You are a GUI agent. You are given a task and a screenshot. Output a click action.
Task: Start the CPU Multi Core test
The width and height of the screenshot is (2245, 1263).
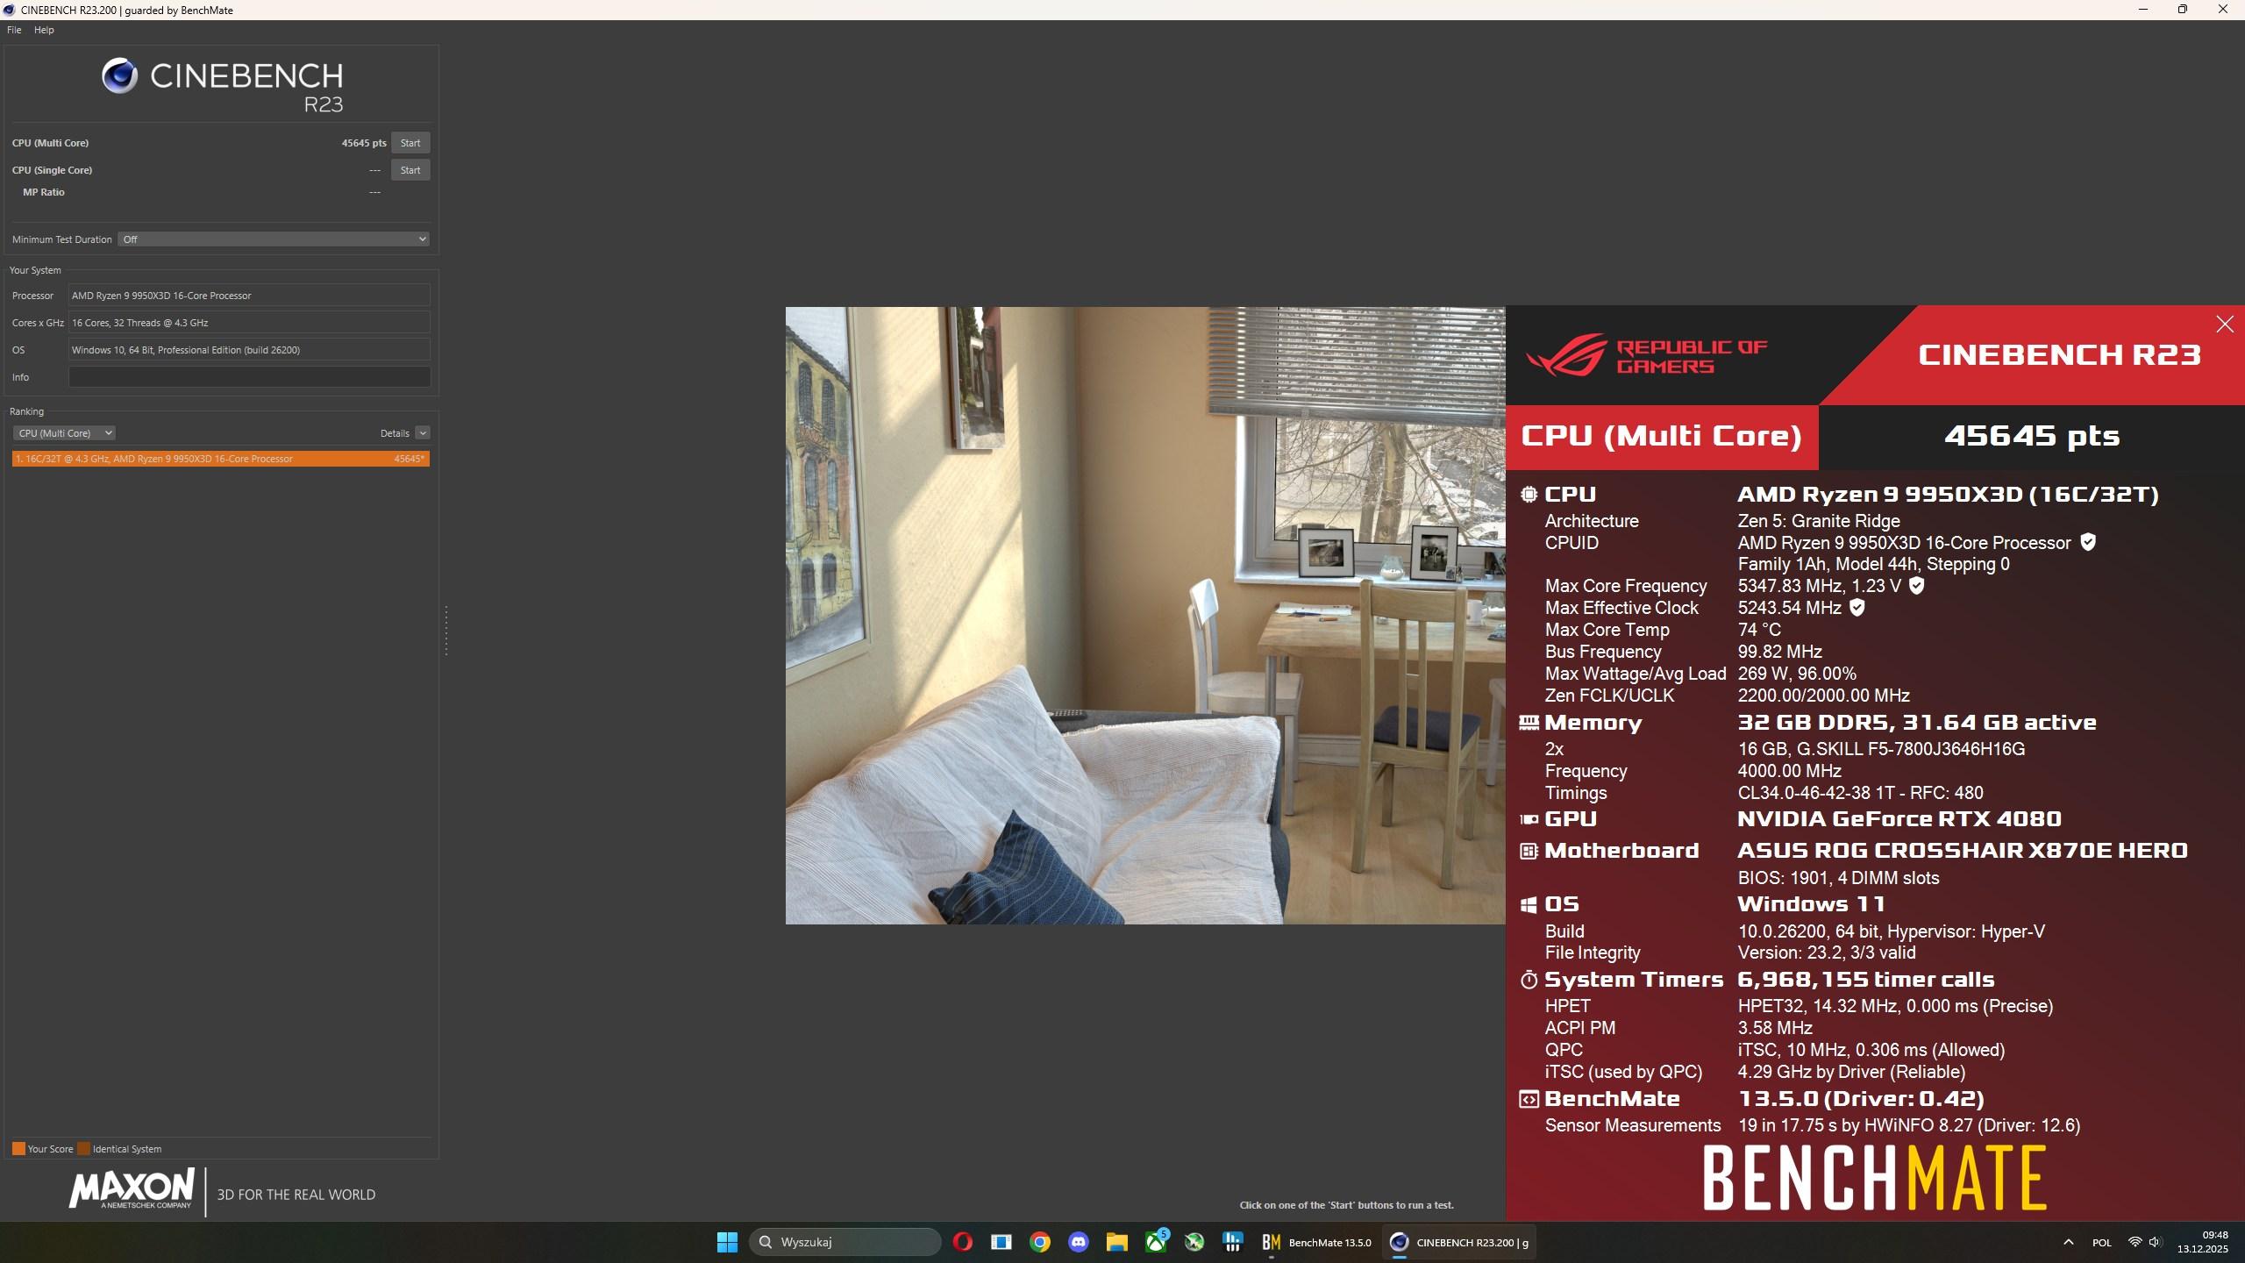click(x=410, y=143)
